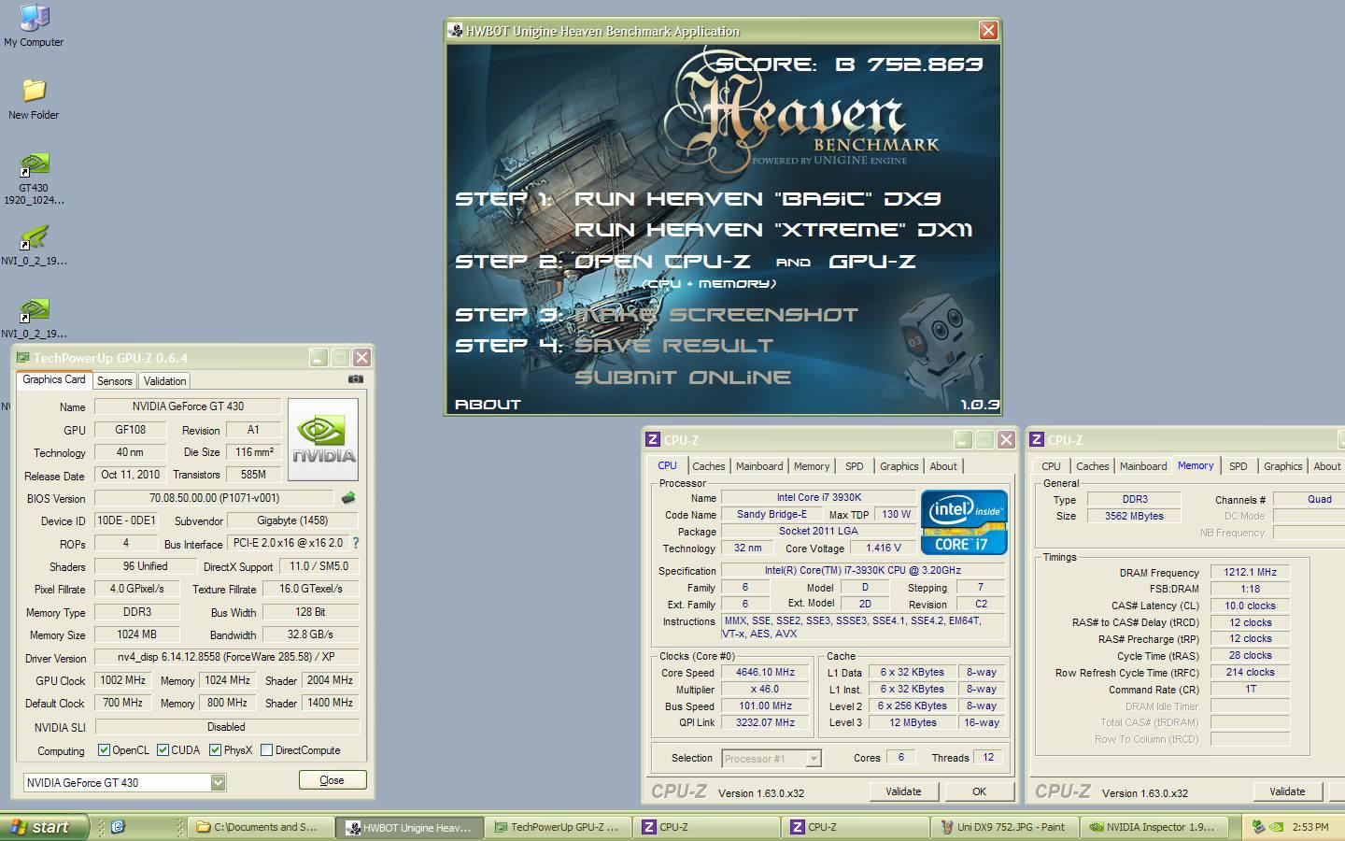
Task: Open the Memory tab in first CPU-Z
Action: click(812, 466)
